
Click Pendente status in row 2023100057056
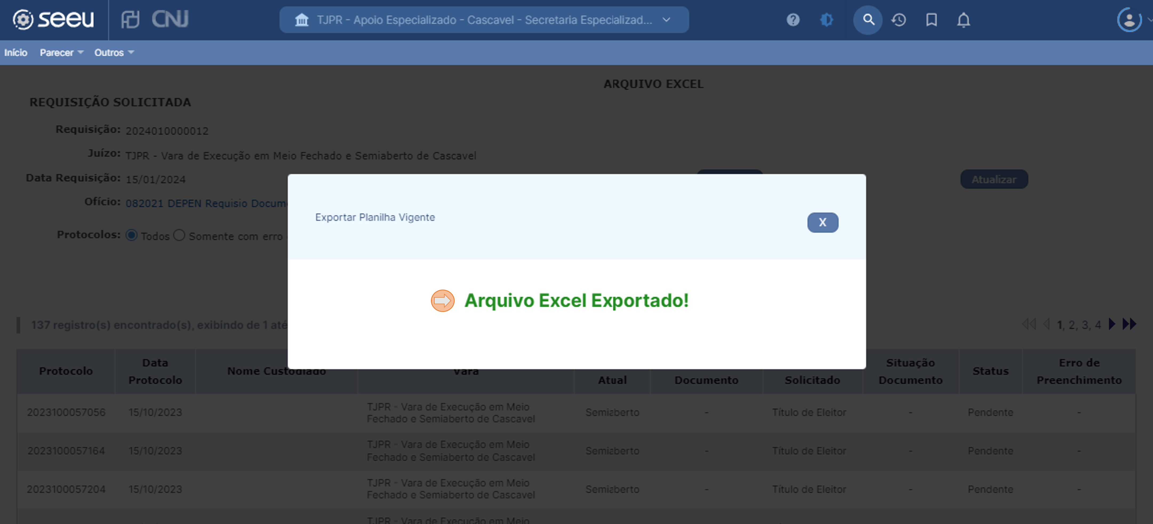click(x=990, y=412)
